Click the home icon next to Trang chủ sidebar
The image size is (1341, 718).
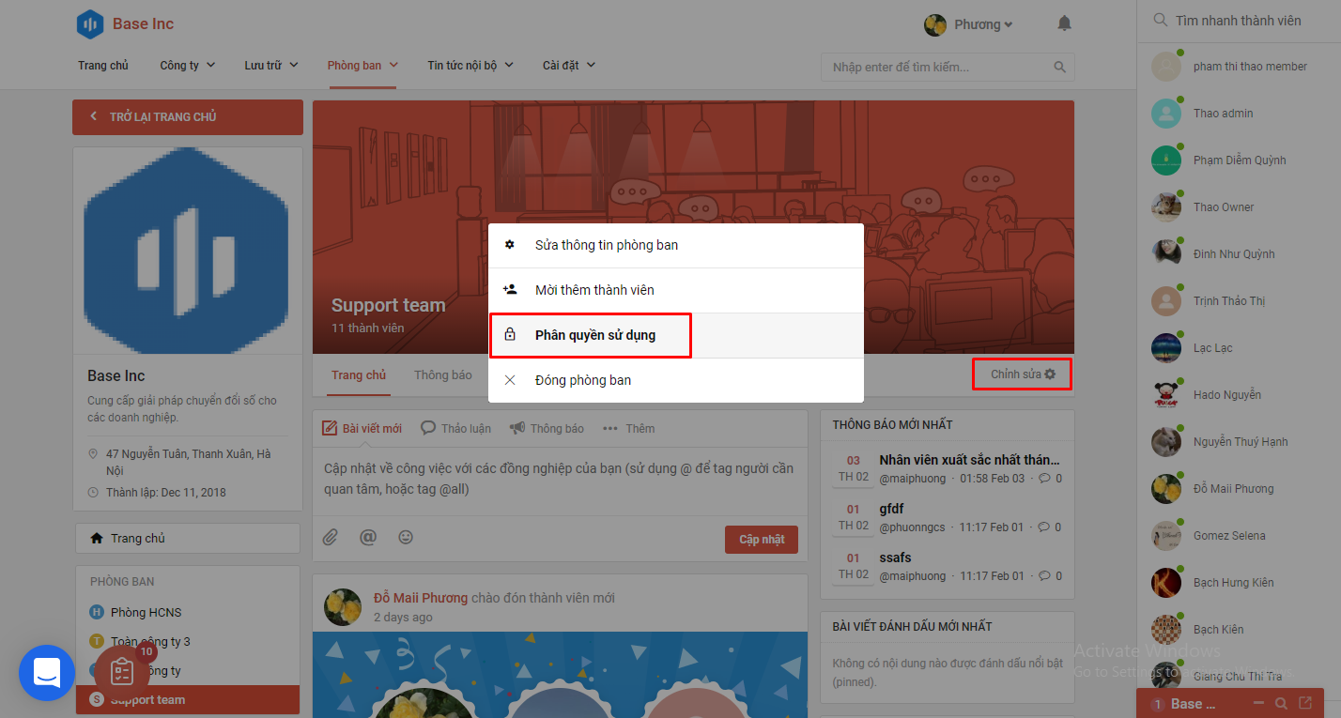(x=96, y=539)
